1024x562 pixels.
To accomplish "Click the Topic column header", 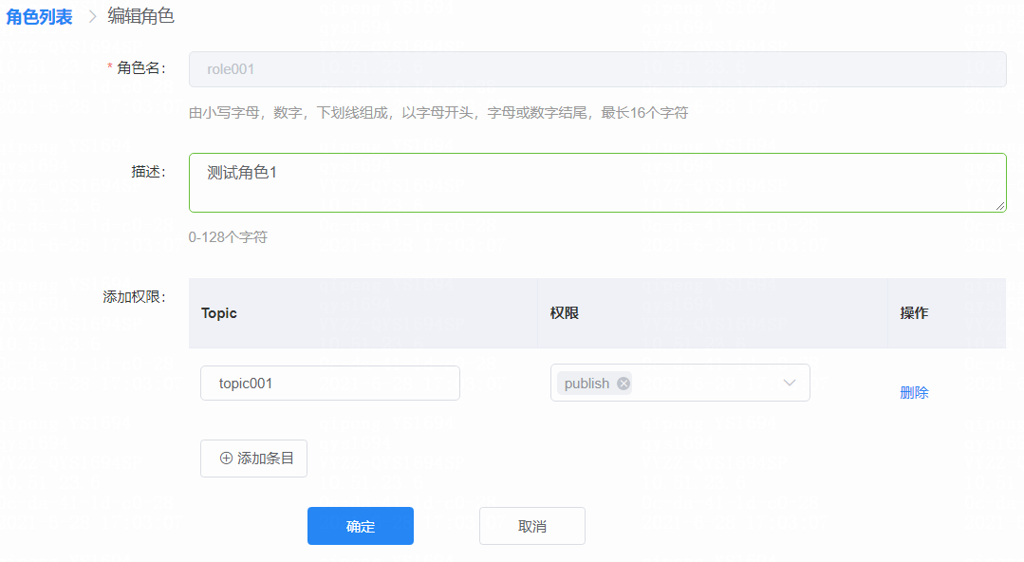I will [219, 313].
